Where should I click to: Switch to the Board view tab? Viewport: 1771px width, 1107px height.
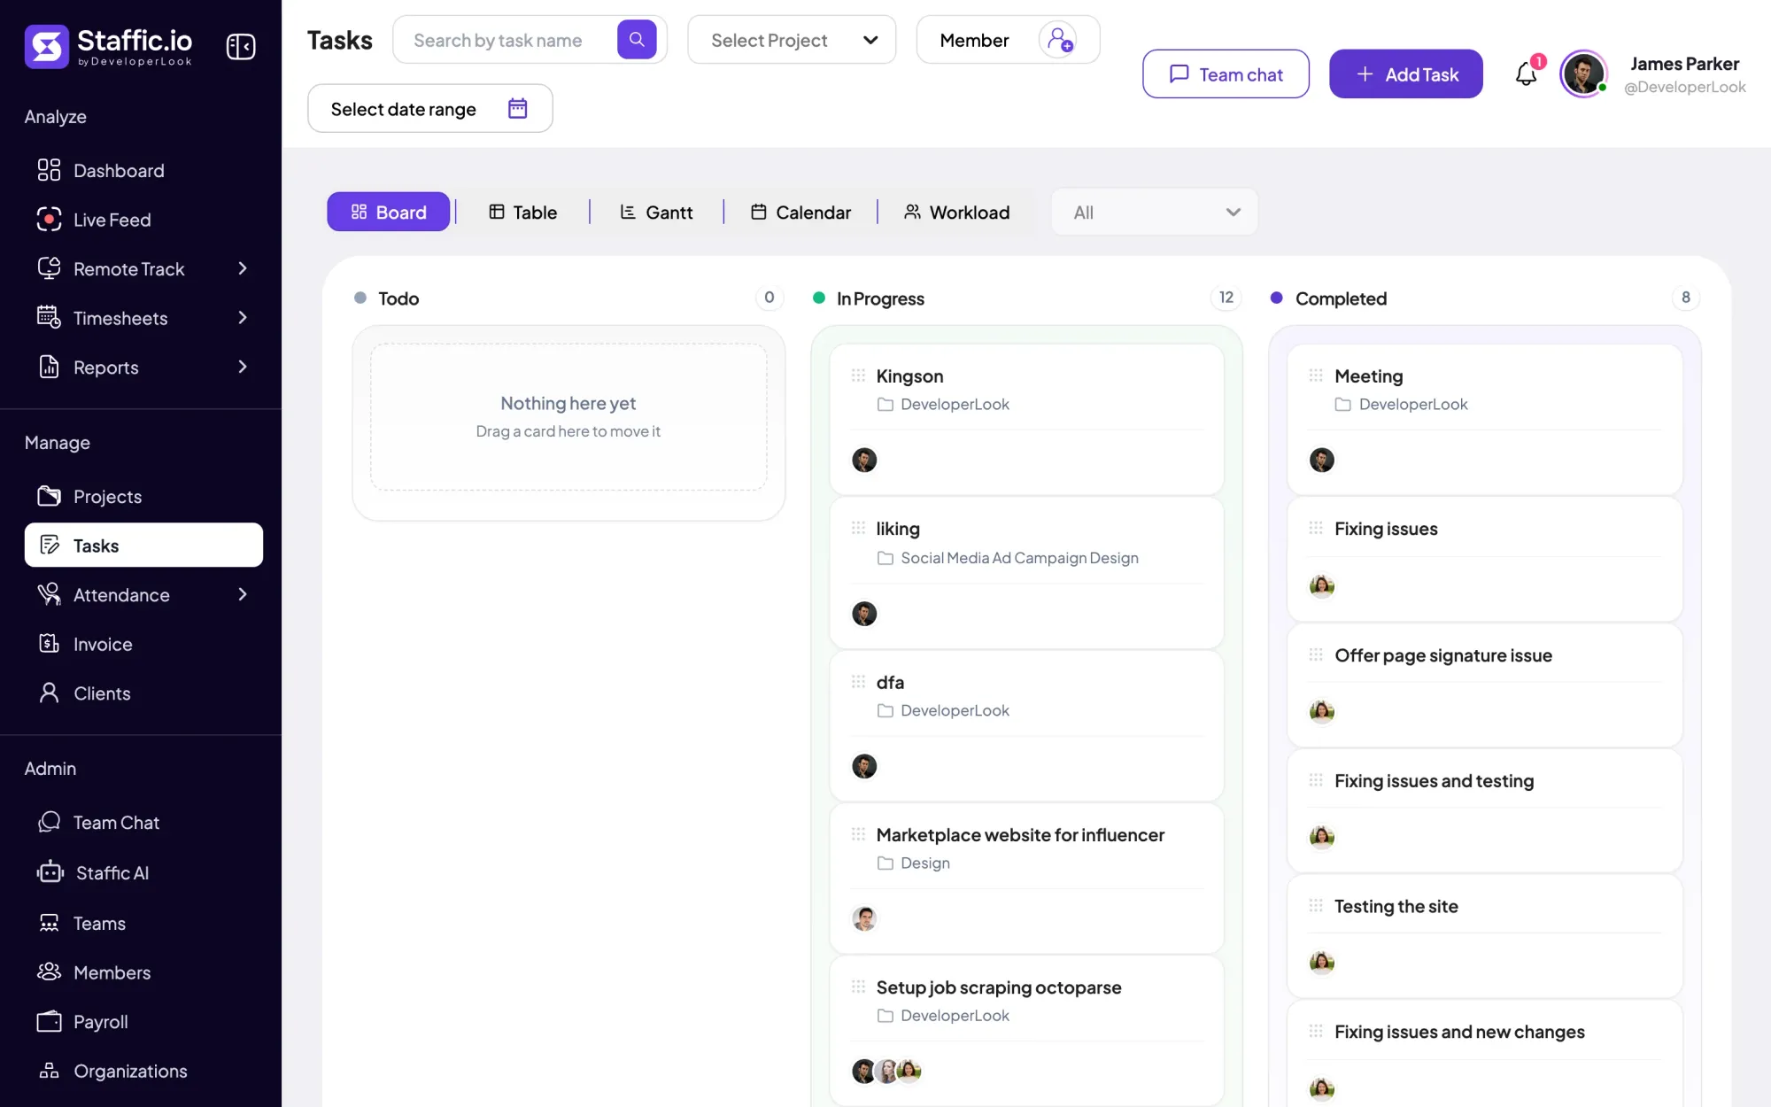pyautogui.click(x=389, y=212)
